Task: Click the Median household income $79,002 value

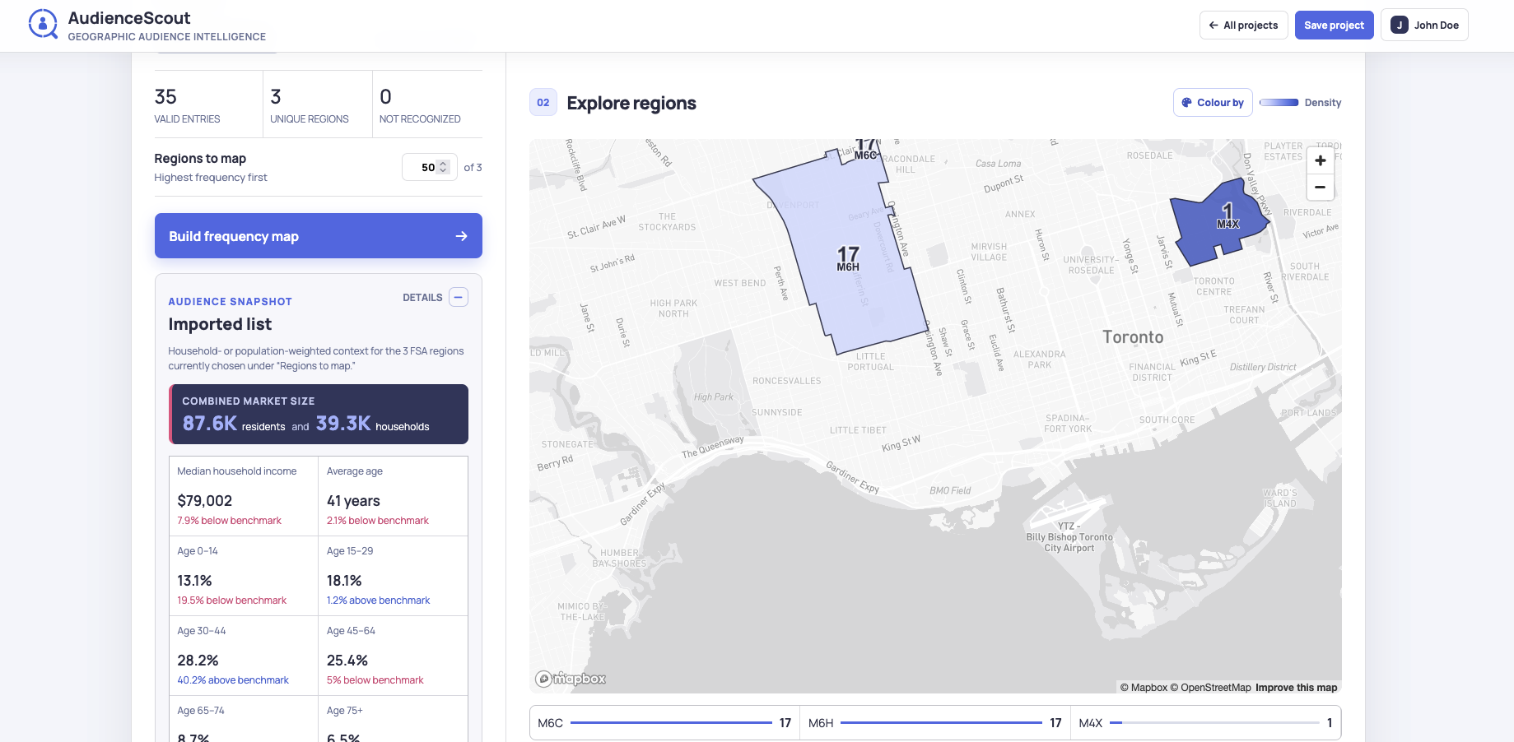Action: (x=205, y=501)
